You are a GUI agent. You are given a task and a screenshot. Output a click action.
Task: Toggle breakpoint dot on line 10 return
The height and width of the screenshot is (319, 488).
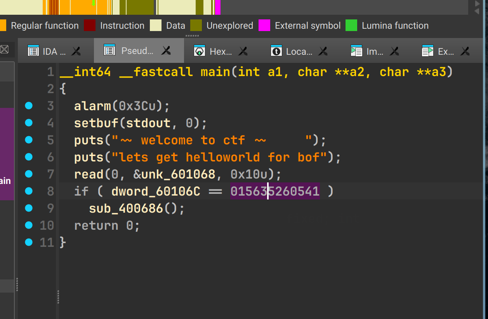pos(29,225)
